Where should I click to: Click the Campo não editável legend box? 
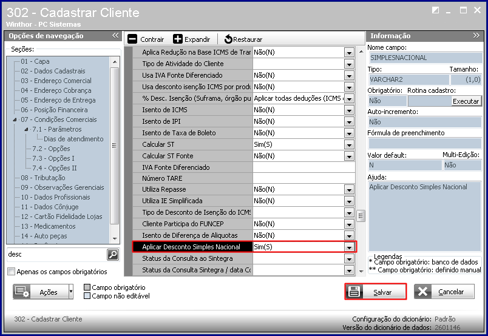tap(87, 295)
